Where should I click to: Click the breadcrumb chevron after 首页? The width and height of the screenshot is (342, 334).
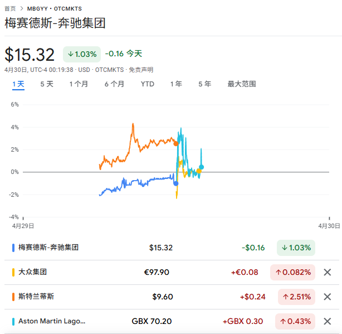pos(21,8)
